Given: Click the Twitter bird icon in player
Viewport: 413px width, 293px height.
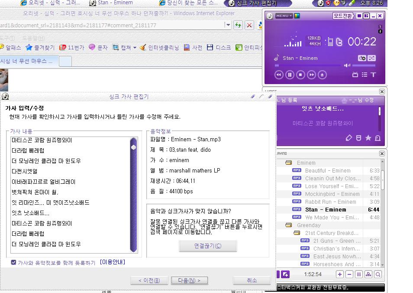Looking at the screenshot, I should (x=339, y=42).
